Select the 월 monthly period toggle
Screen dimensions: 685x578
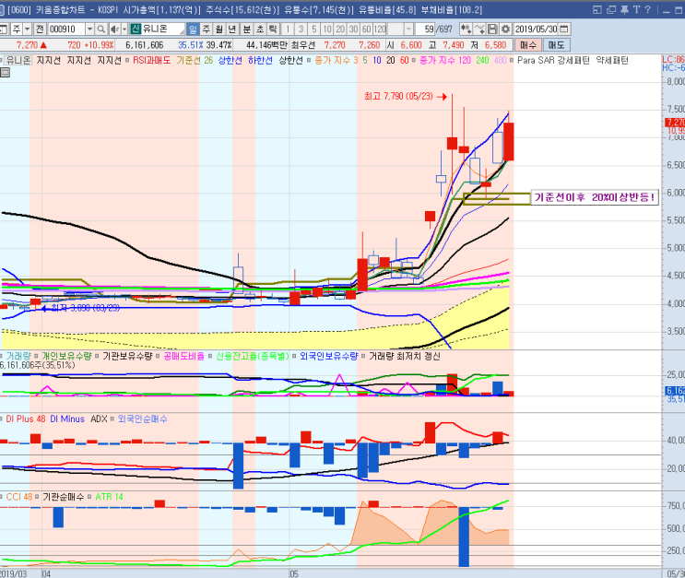(x=219, y=29)
